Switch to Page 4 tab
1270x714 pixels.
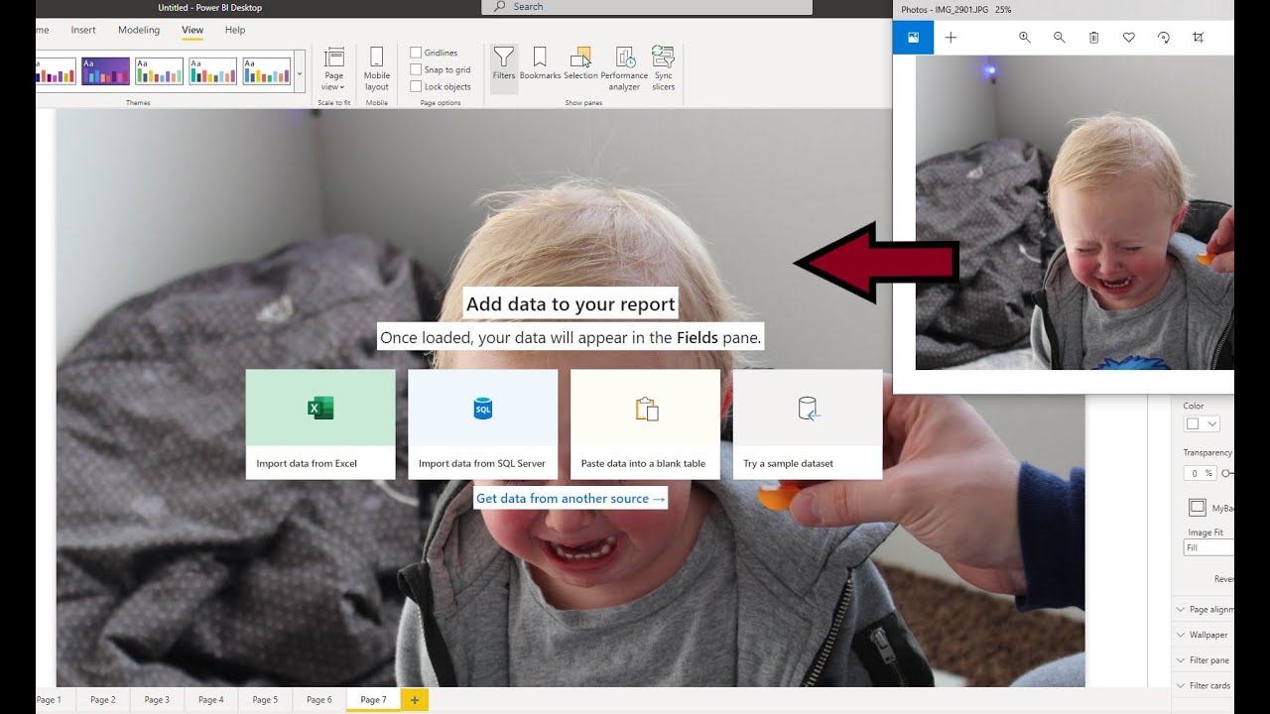211,700
